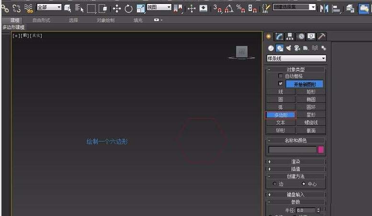Image resolution: width=372 pixels, height=216 pixels.
Task: Click the 多边形 shape button
Action: (281, 115)
